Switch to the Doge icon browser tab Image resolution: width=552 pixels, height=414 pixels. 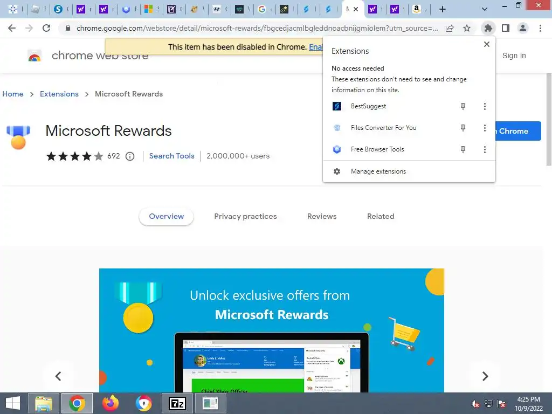194,10
